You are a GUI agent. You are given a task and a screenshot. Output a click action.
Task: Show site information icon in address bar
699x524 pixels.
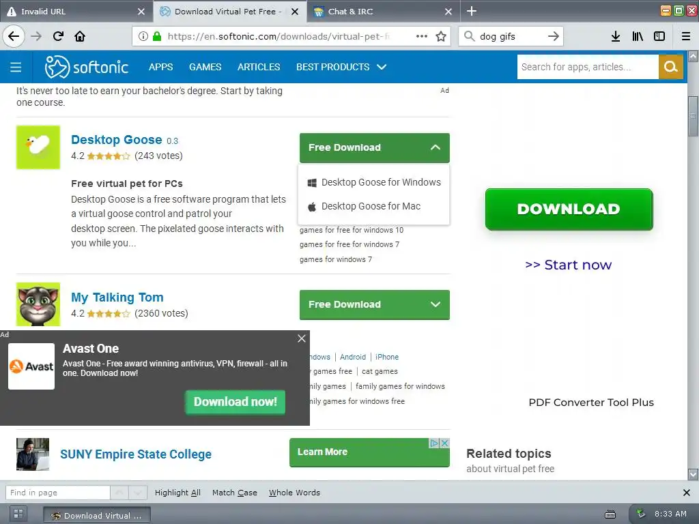[x=143, y=36]
